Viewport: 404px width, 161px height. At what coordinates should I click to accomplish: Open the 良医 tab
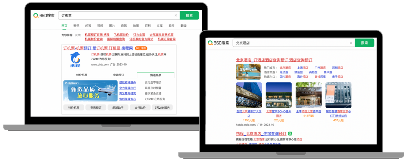[124, 26]
